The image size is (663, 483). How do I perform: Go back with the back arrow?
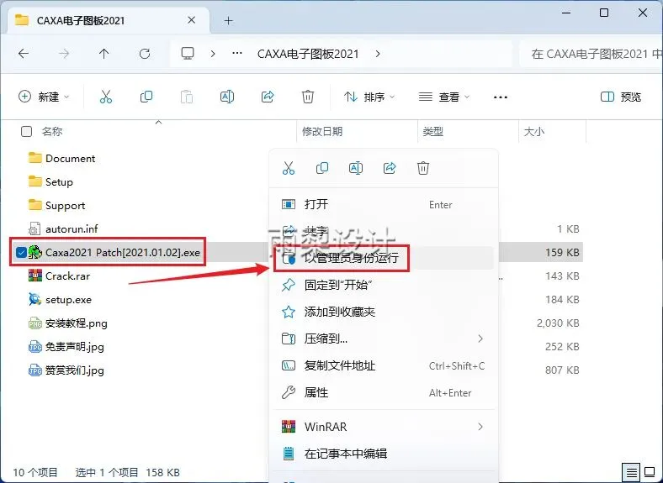pyautogui.click(x=24, y=54)
